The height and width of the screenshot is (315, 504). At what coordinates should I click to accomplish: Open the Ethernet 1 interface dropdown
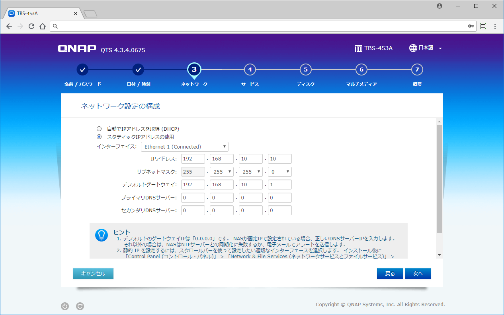tap(185, 147)
